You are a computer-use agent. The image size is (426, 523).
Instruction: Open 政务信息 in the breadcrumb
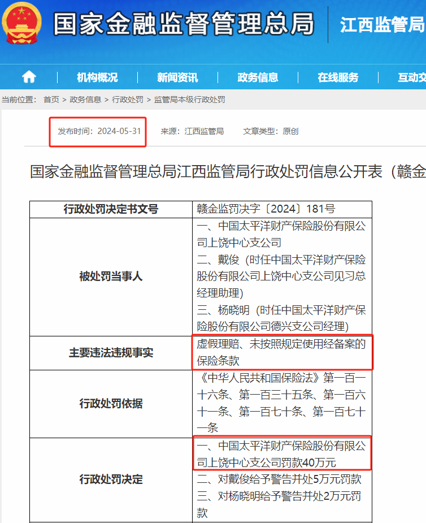[x=85, y=100]
